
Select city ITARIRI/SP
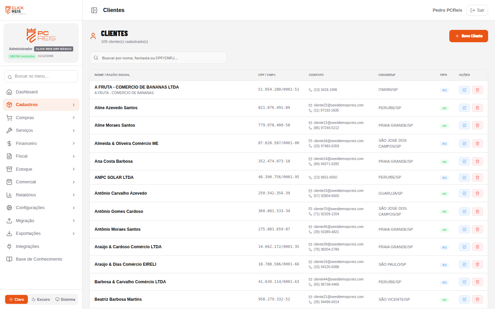pos(388,90)
